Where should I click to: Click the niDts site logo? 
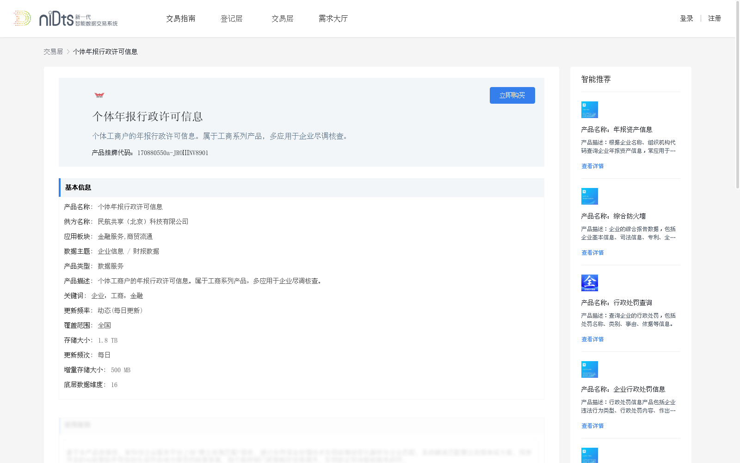66,19
